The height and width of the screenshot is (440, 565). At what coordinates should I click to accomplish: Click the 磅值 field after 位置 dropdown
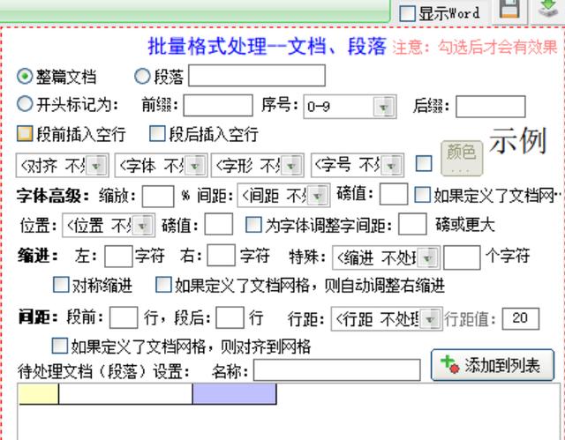[218, 224]
